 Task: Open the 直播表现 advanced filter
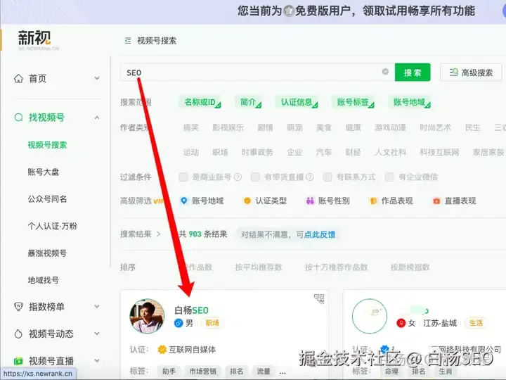pyautogui.click(x=455, y=201)
